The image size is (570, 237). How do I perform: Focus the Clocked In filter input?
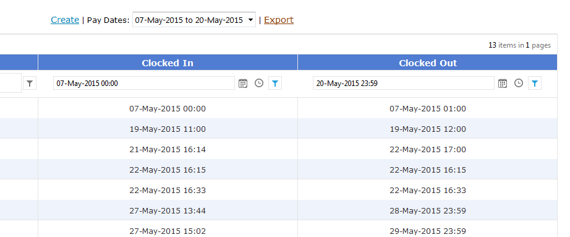(144, 84)
